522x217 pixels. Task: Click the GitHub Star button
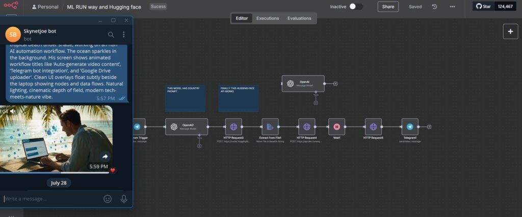point(483,7)
